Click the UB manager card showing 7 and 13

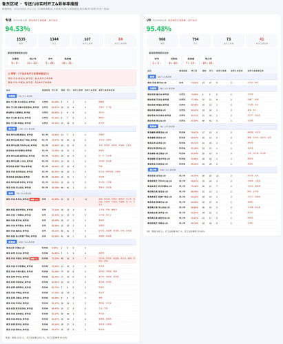pos(191,61)
